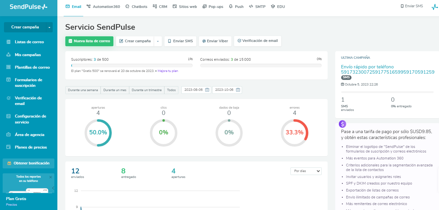Click the pulse activity icon at top right
This screenshot has height=210, width=439.
point(435,7)
